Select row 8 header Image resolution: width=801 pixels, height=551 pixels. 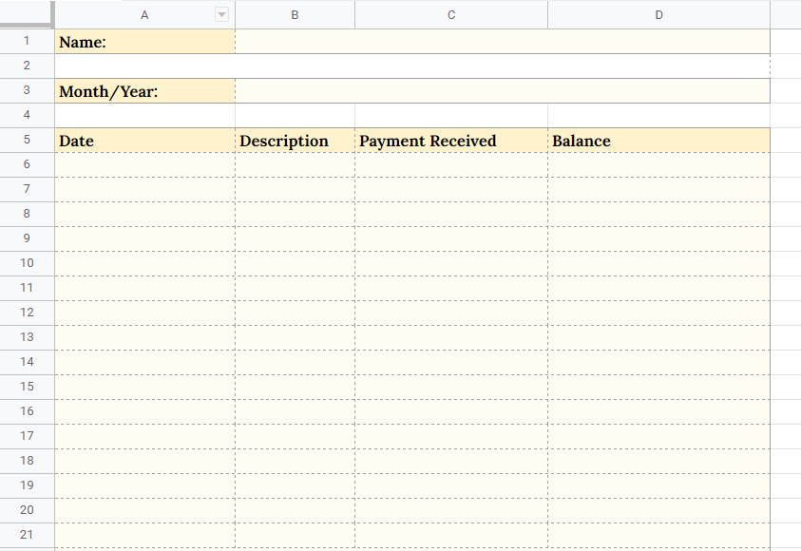[27, 214]
